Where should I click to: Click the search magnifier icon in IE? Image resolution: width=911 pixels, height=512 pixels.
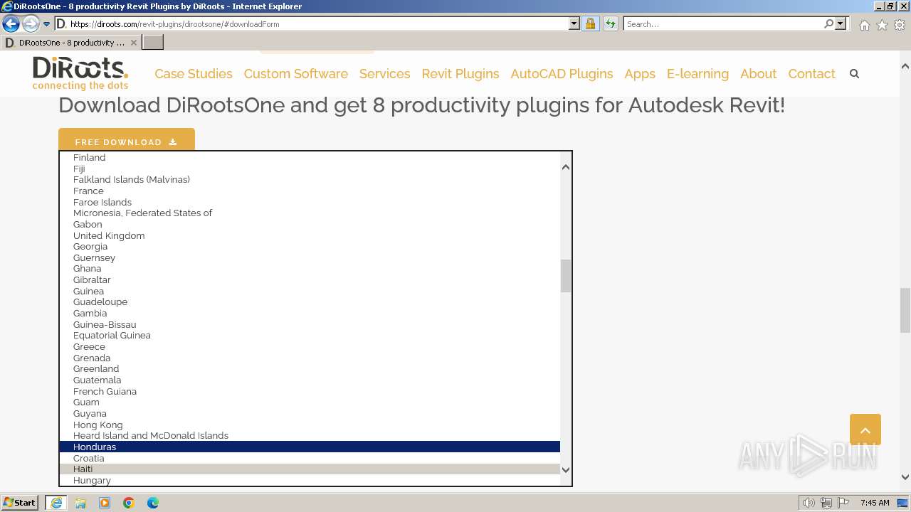tap(828, 24)
